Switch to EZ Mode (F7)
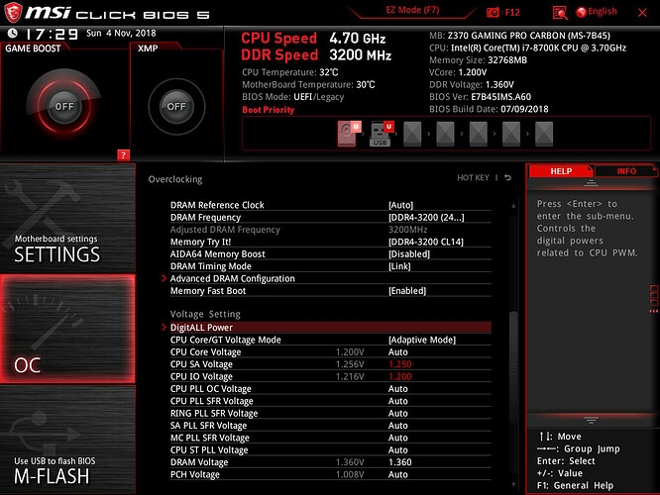This screenshot has width=660, height=495. tap(412, 10)
